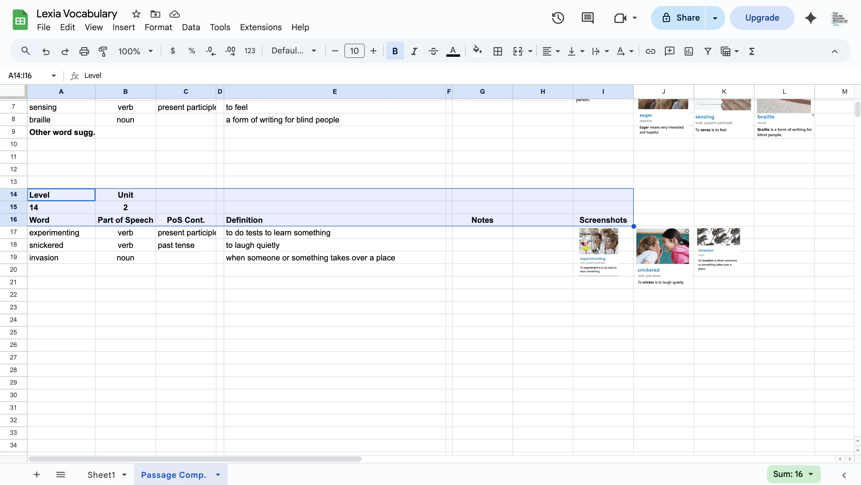
Task: Open the zoom level dropdown
Action: [x=135, y=51]
